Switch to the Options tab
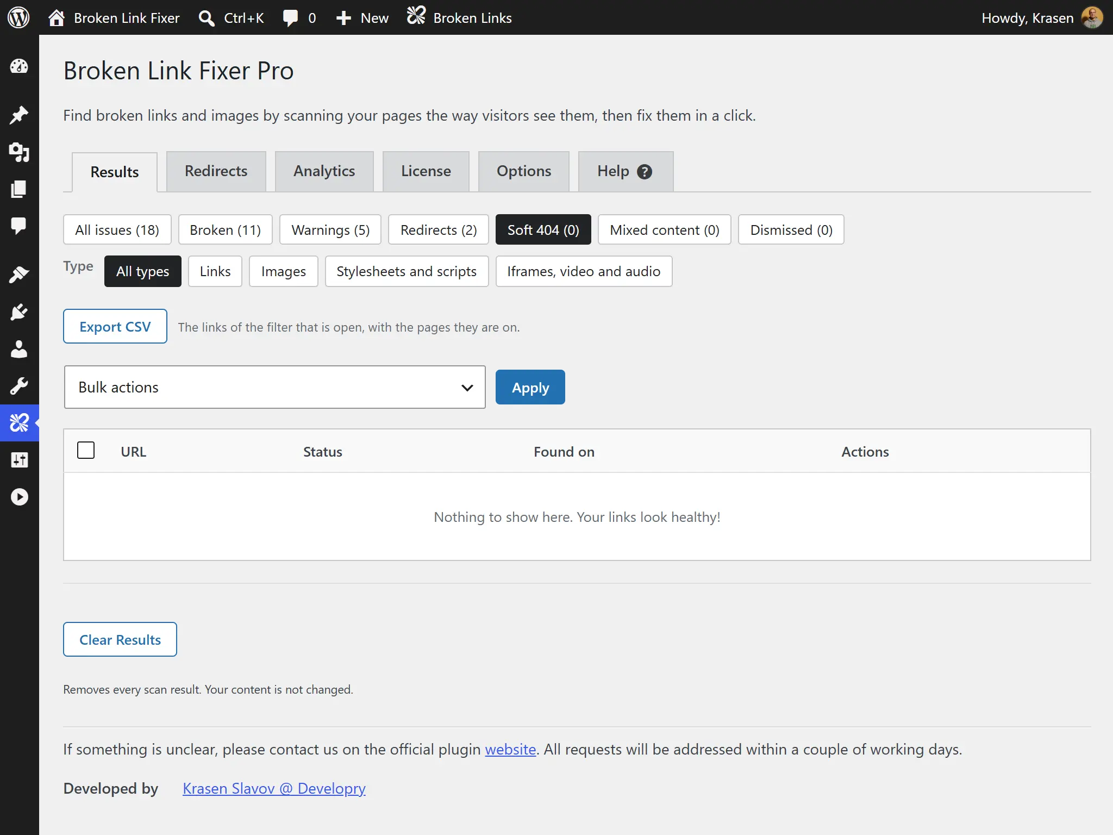This screenshot has height=835, width=1113. point(524,171)
